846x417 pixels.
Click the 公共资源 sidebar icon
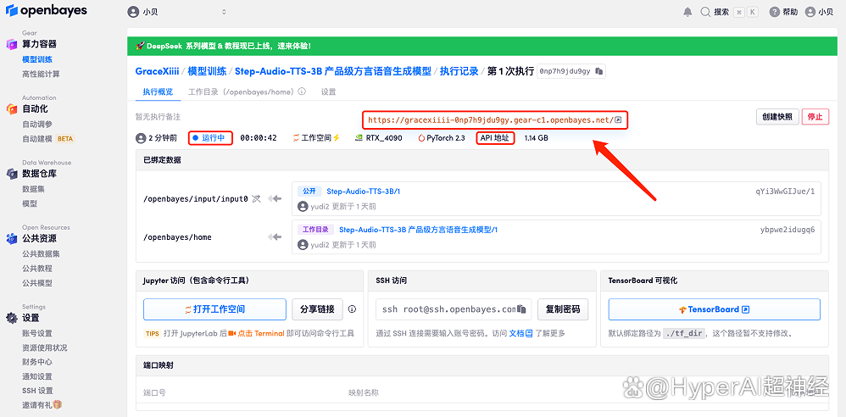click(x=12, y=238)
